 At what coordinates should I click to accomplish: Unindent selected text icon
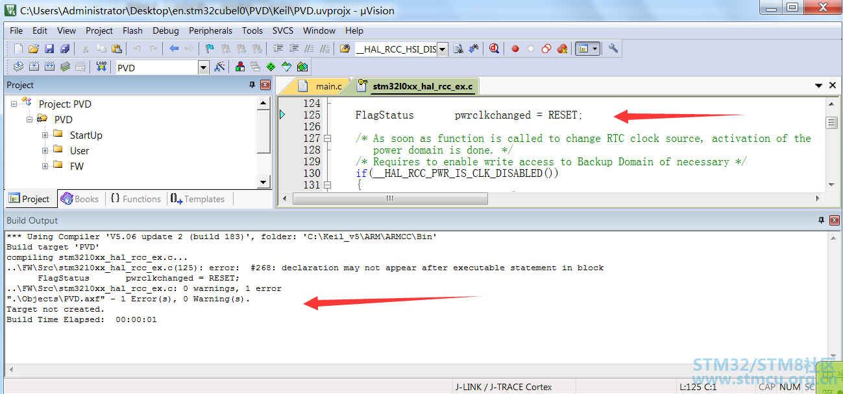pos(293,49)
